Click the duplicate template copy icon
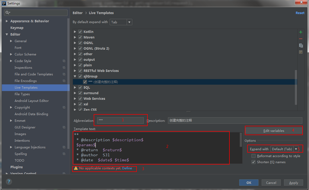 pyautogui.click(x=301, y=45)
